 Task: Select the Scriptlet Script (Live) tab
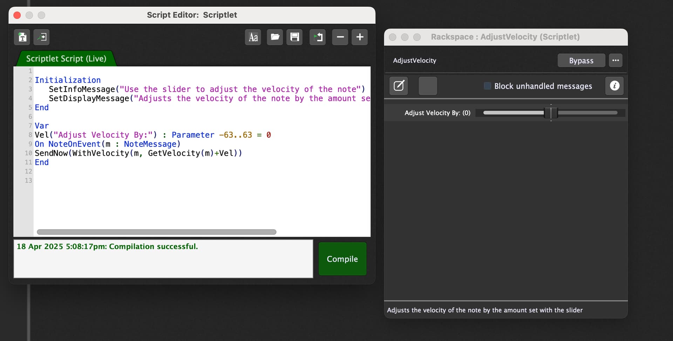(66, 58)
